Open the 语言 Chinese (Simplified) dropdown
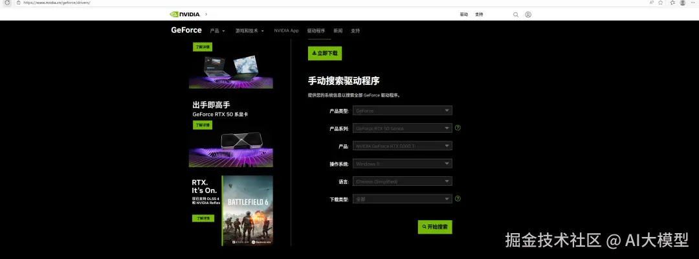Image resolution: width=699 pixels, height=259 pixels. (x=402, y=181)
